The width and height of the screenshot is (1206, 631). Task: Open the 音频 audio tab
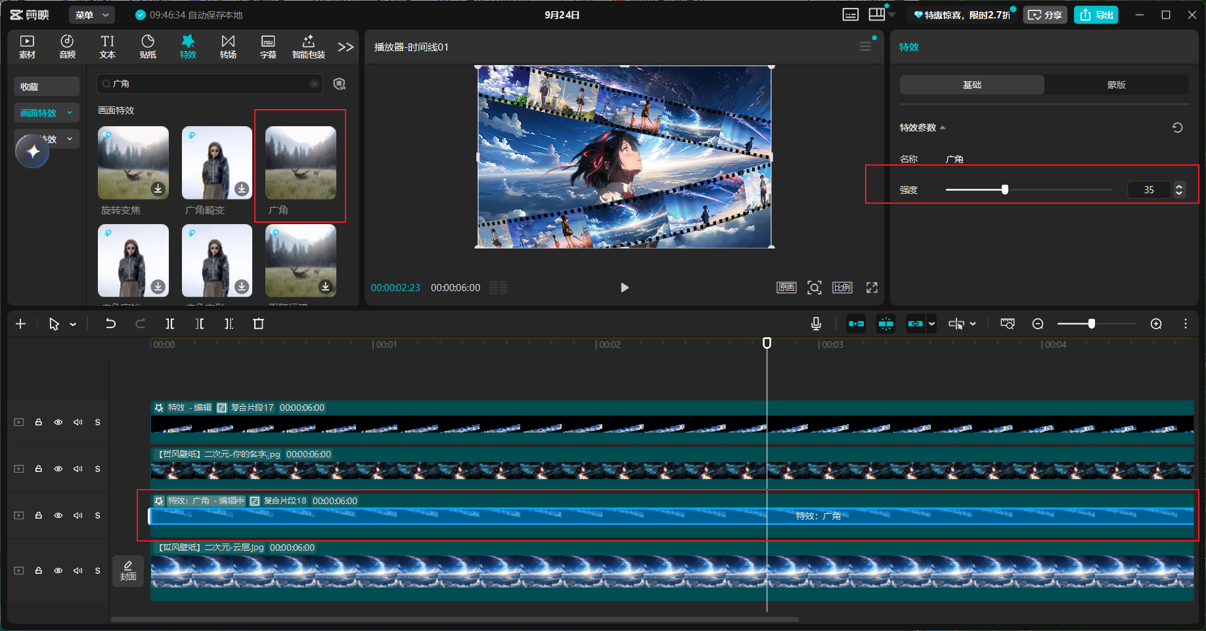point(67,47)
